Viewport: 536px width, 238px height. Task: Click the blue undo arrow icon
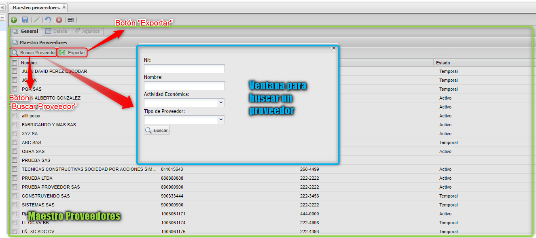pyautogui.click(x=48, y=19)
